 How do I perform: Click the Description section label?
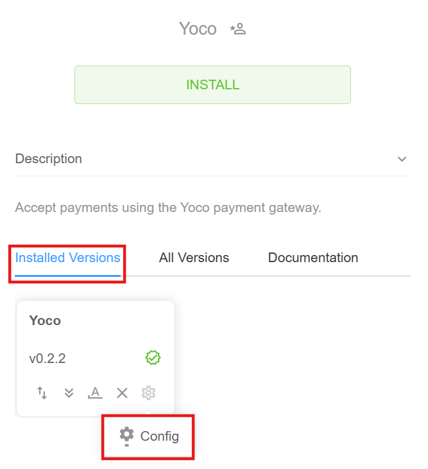[x=49, y=159]
